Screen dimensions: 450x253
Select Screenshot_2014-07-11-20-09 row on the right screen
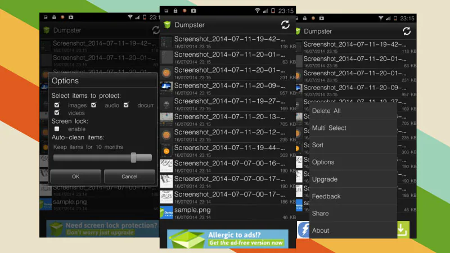pos(356,91)
